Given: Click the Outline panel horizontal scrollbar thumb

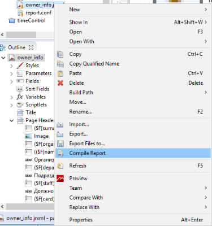Looking at the screenshot, I should point(30,207).
